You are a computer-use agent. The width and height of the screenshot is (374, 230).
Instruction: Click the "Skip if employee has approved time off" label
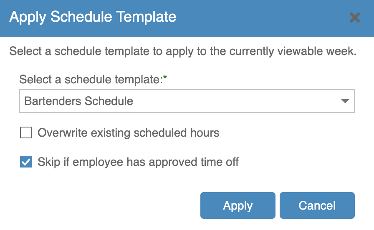tap(138, 162)
